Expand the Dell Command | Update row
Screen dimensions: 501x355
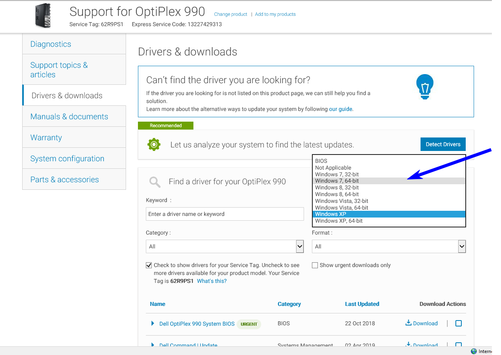tap(153, 345)
